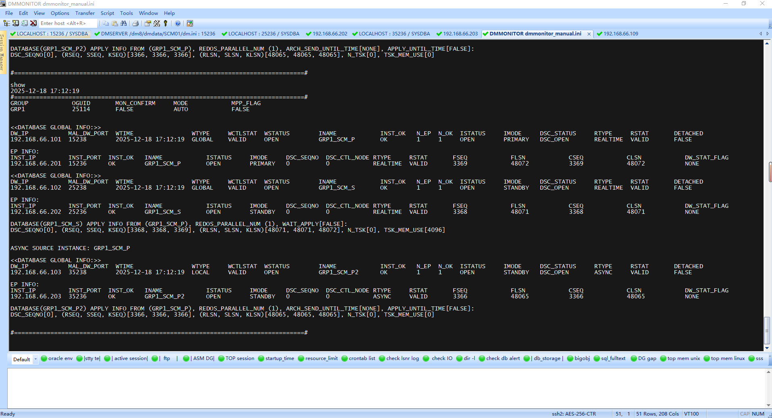
Task: Run the TOP session button
Action: [x=236, y=358]
